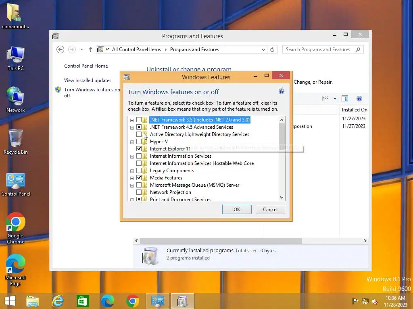Launch Google Chrome from the desktop
The image size is (413, 309).
16,228
